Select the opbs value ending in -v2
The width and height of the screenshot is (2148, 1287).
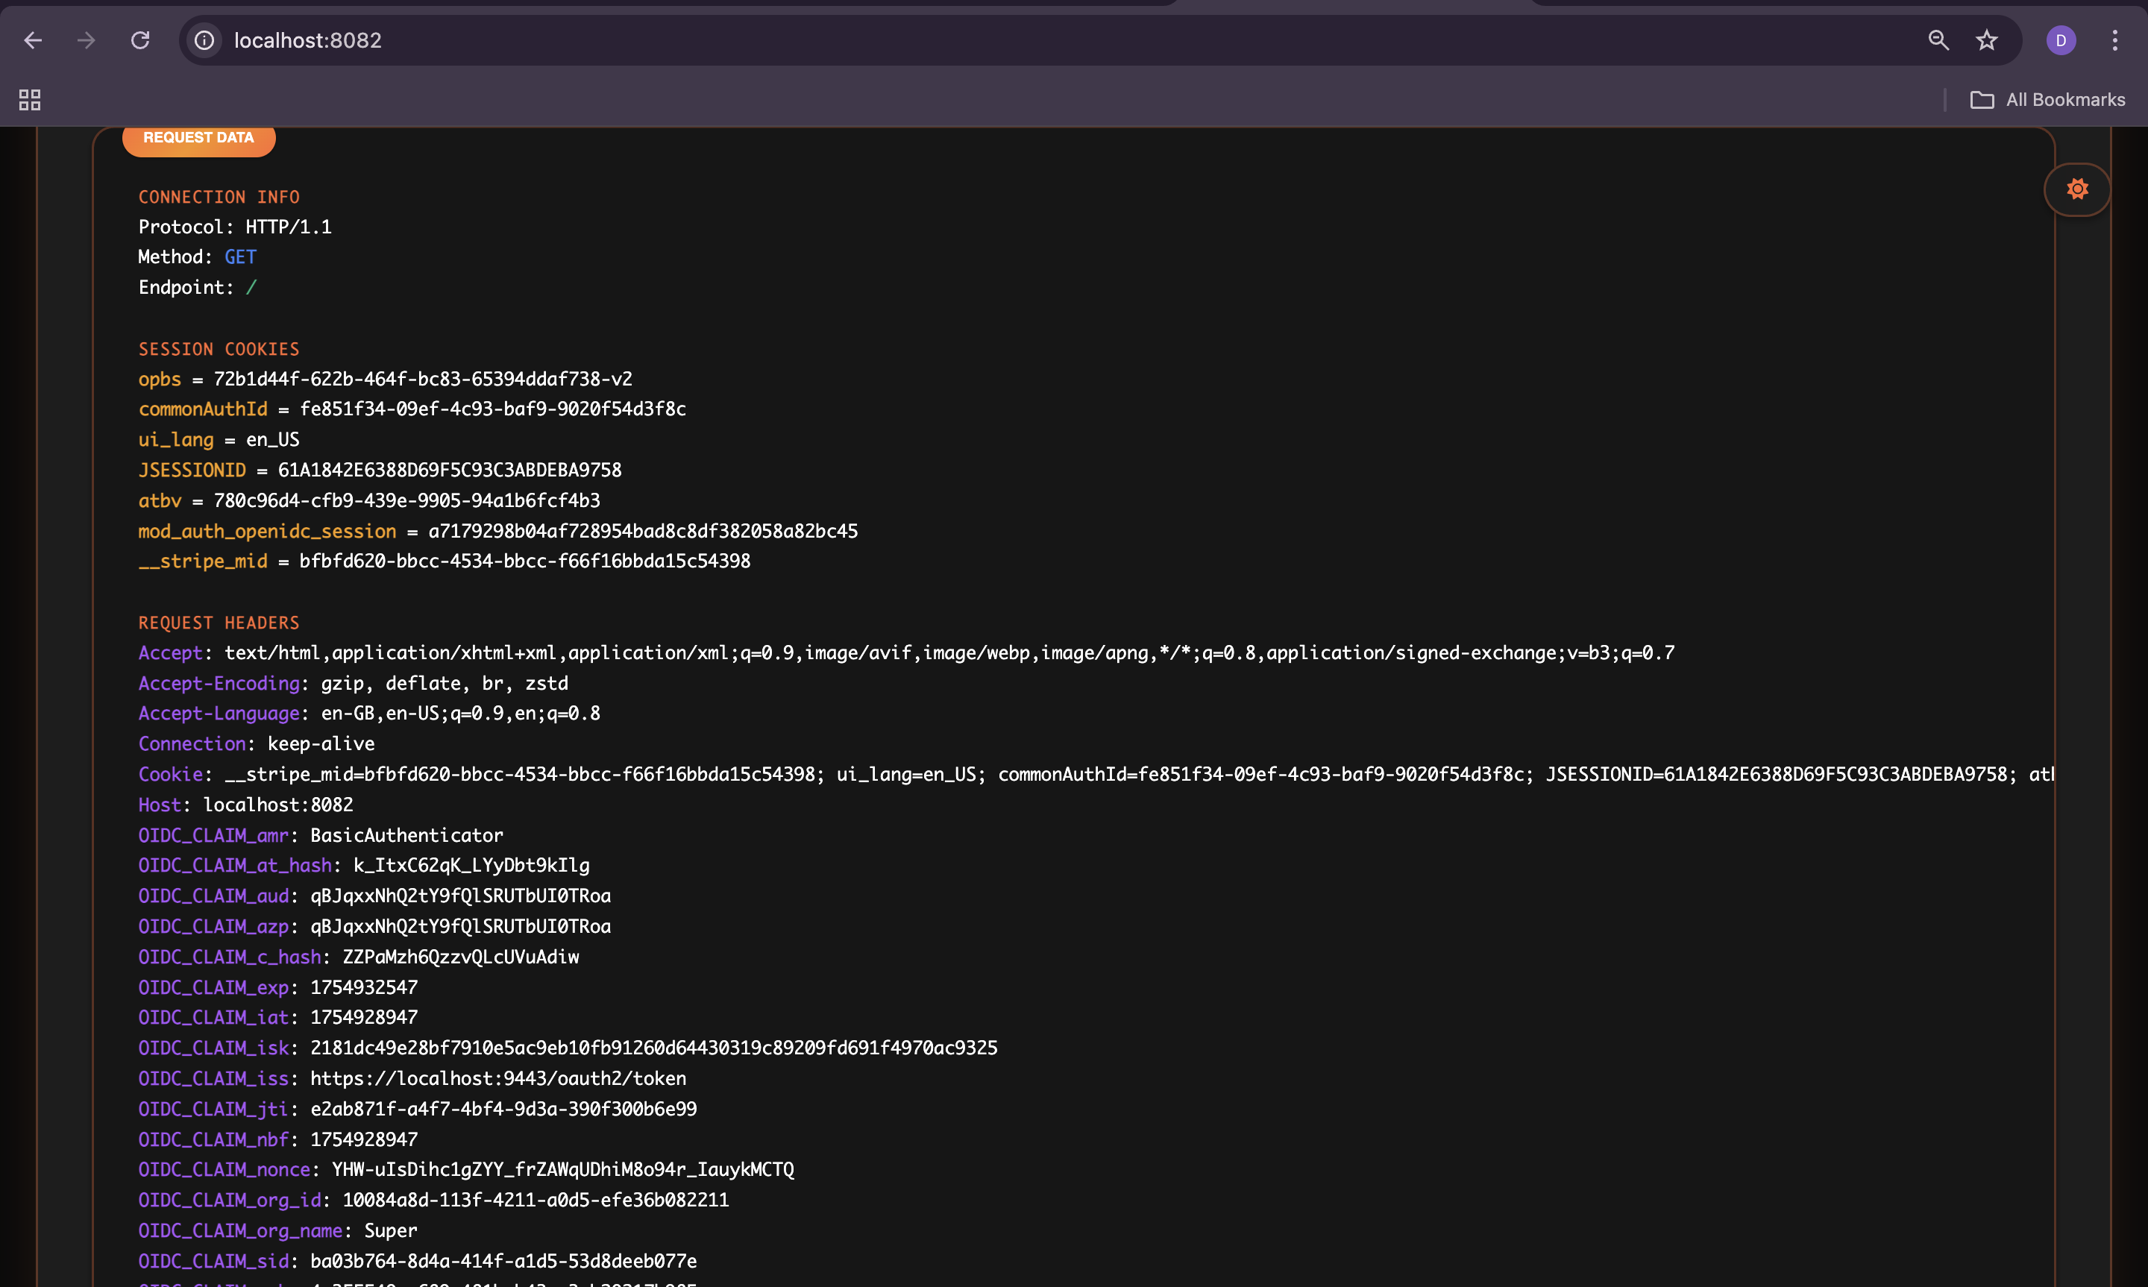pyautogui.click(x=423, y=379)
